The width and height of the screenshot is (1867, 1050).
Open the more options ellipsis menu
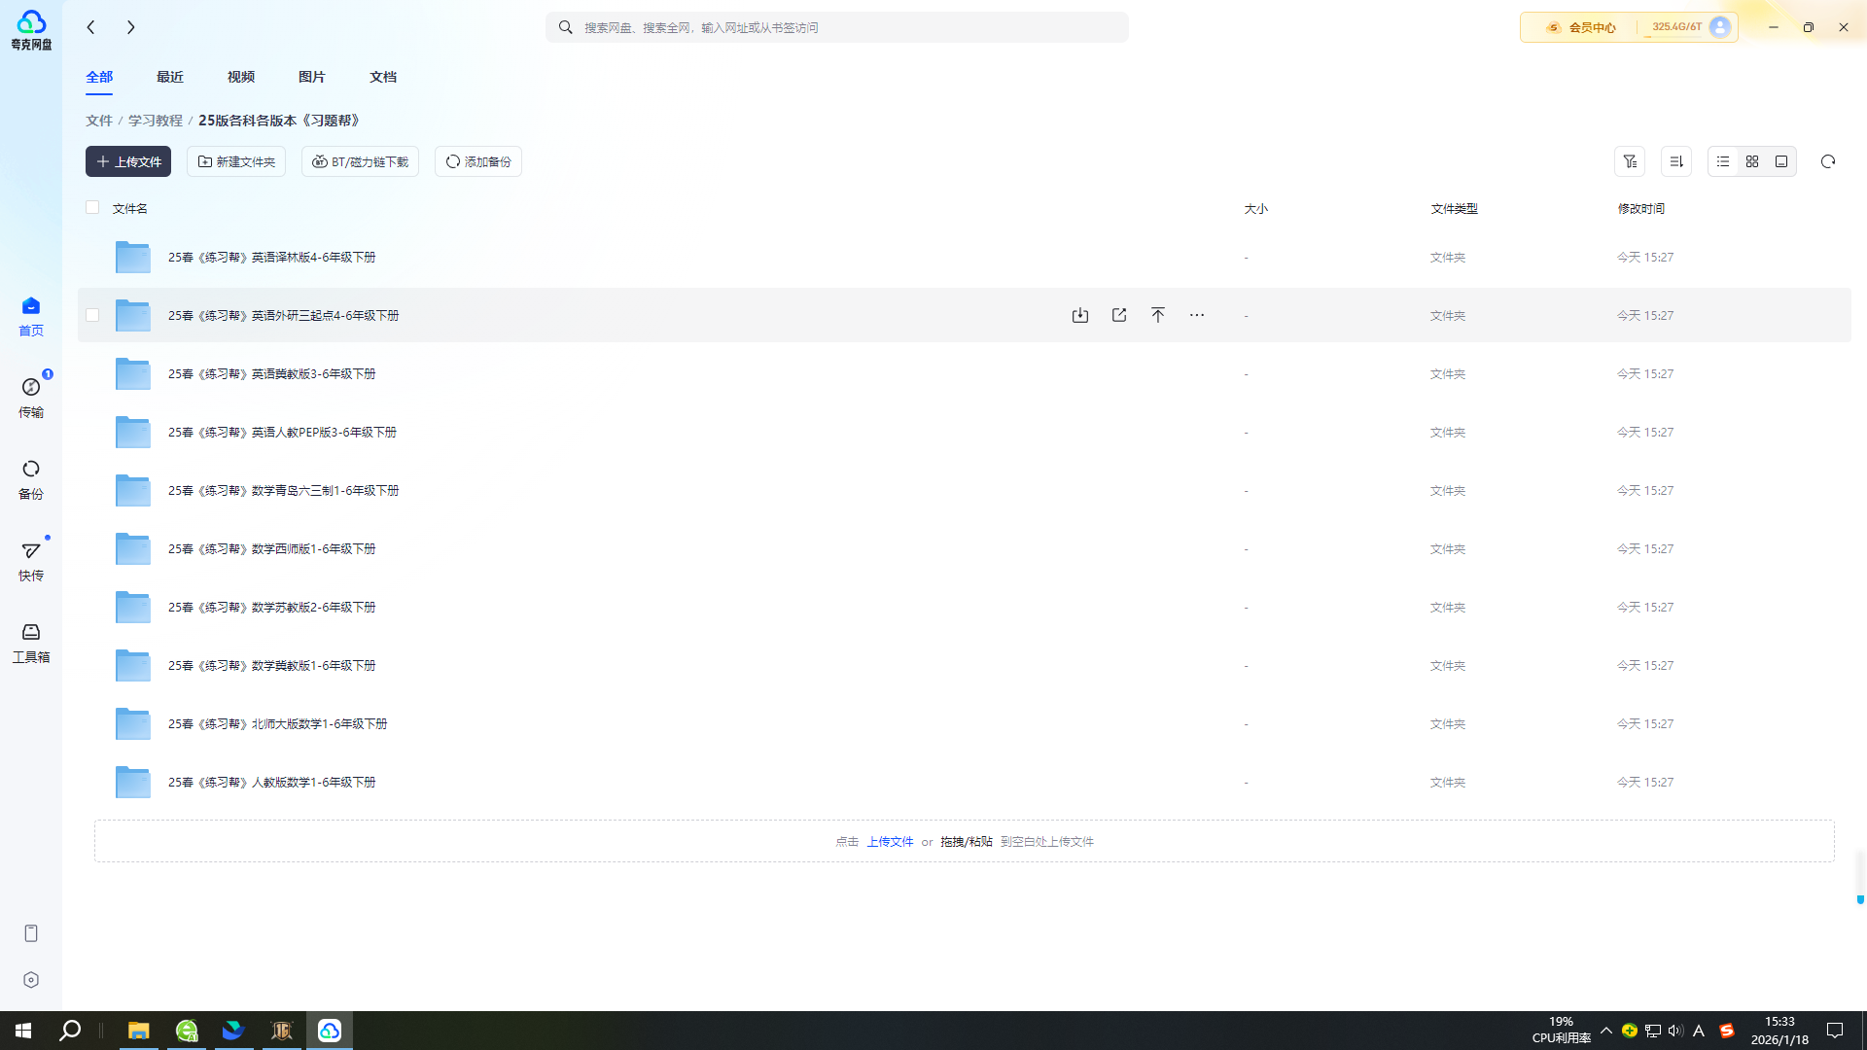[1196, 315]
